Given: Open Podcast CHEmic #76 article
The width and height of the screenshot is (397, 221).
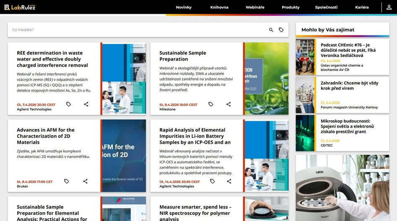Looking at the screenshot, I should [x=348, y=50].
